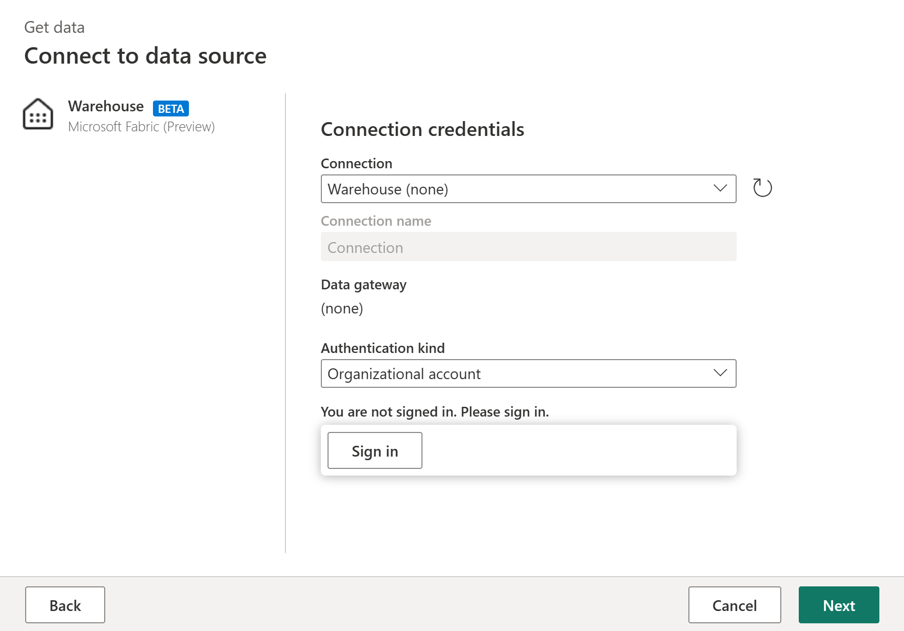Focus the Connection name input field
The height and width of the screenshot is (631, 904).
point(528,247)
